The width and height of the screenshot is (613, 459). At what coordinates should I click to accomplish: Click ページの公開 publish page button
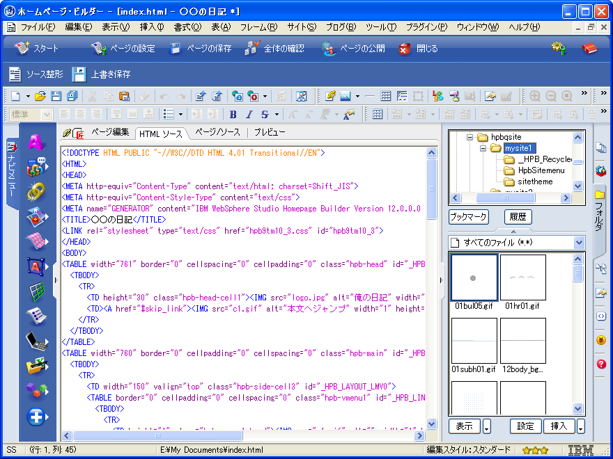[x=353, y=49]
